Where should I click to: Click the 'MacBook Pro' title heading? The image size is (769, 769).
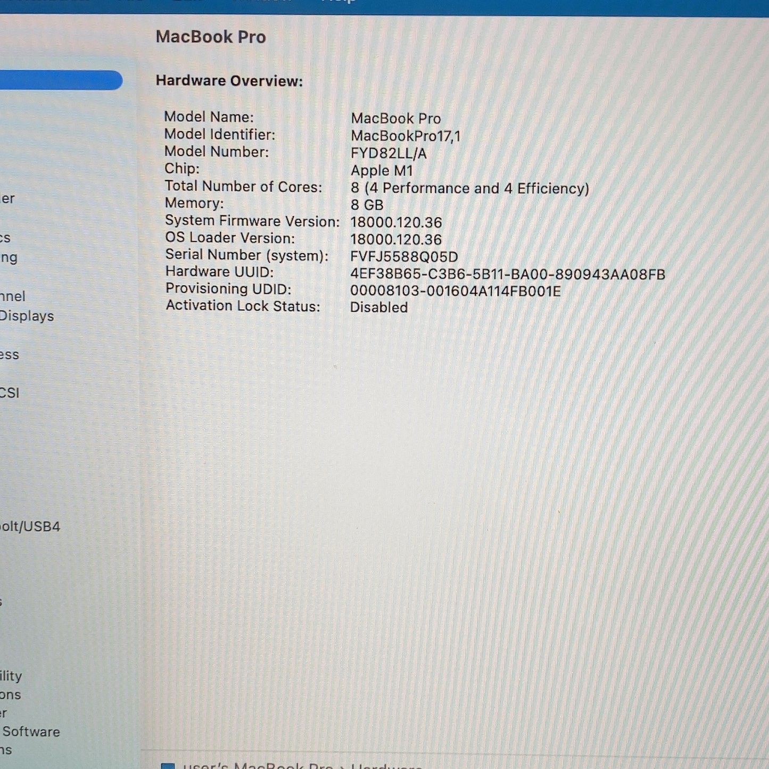click(211, 37)
